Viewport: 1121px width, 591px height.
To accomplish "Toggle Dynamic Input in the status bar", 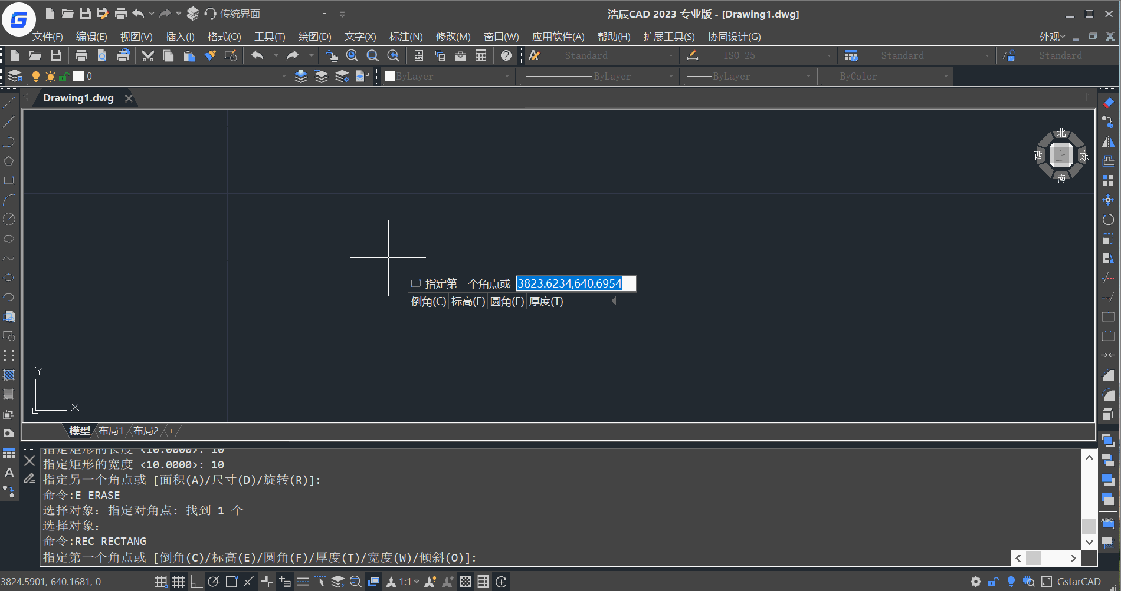I will [285, 582].
